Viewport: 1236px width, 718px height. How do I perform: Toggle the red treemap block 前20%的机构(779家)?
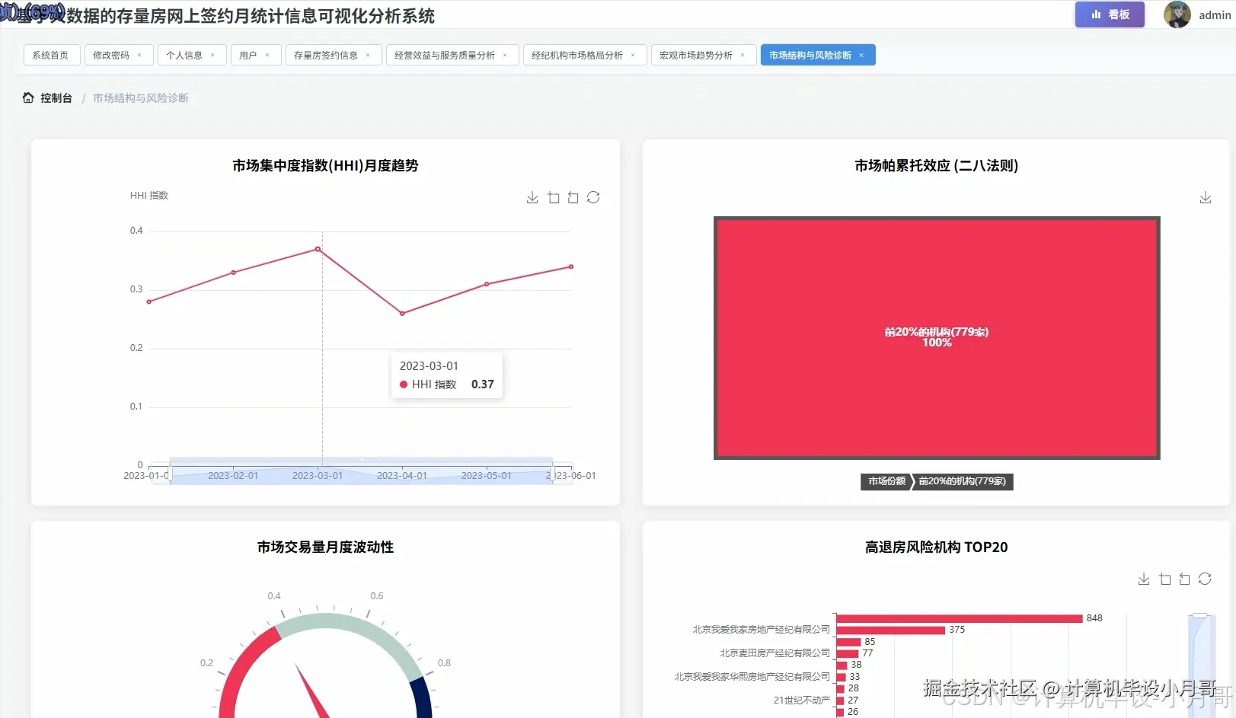pos(936,337)
